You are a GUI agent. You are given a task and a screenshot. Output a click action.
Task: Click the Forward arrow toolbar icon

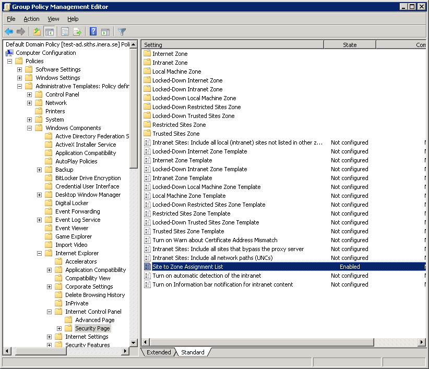pyautogui.click(x=21, y=32)
